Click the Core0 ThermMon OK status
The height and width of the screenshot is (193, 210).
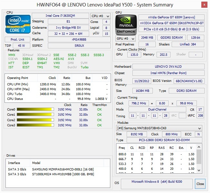pos(99,109)
